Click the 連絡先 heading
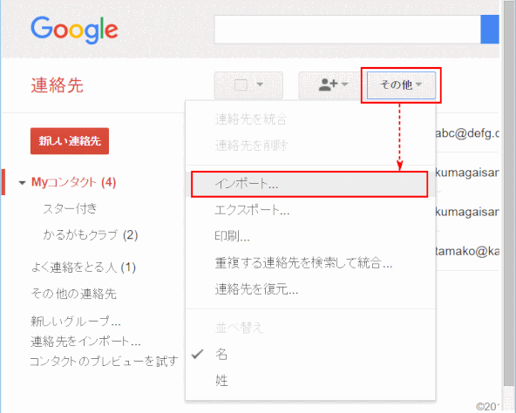This screenshot has width=516, height=413. pyautogui.click(x=58, y=85)
